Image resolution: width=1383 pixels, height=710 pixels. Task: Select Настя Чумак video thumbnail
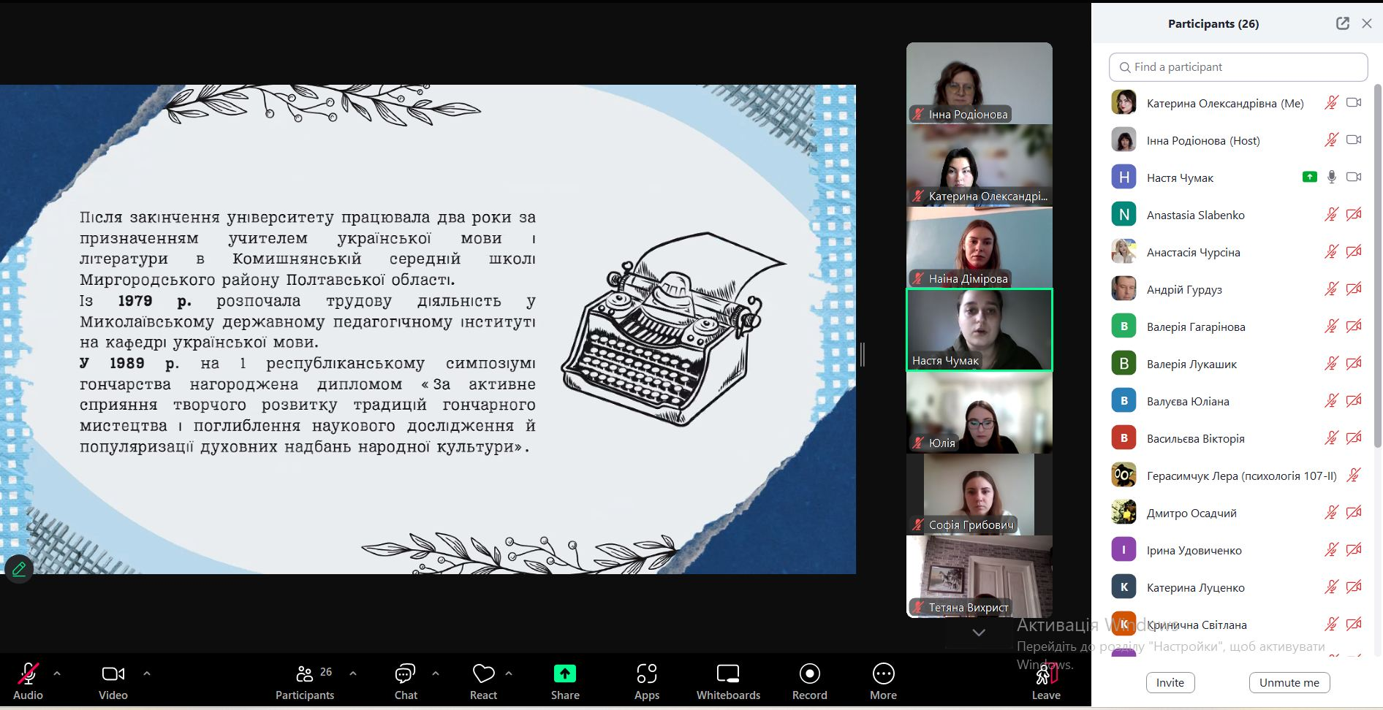pyautogui.click(x=979, y=330)
